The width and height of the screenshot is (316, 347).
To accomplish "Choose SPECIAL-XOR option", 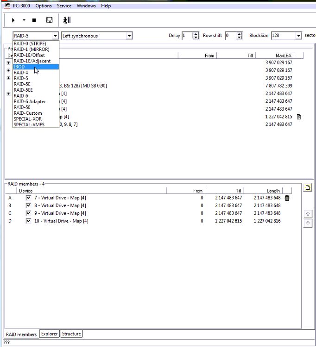I will pos(36,119).
